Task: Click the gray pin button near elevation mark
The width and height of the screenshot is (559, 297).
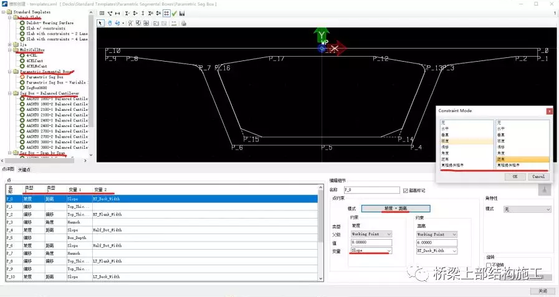Action: (x=544, y=190)
